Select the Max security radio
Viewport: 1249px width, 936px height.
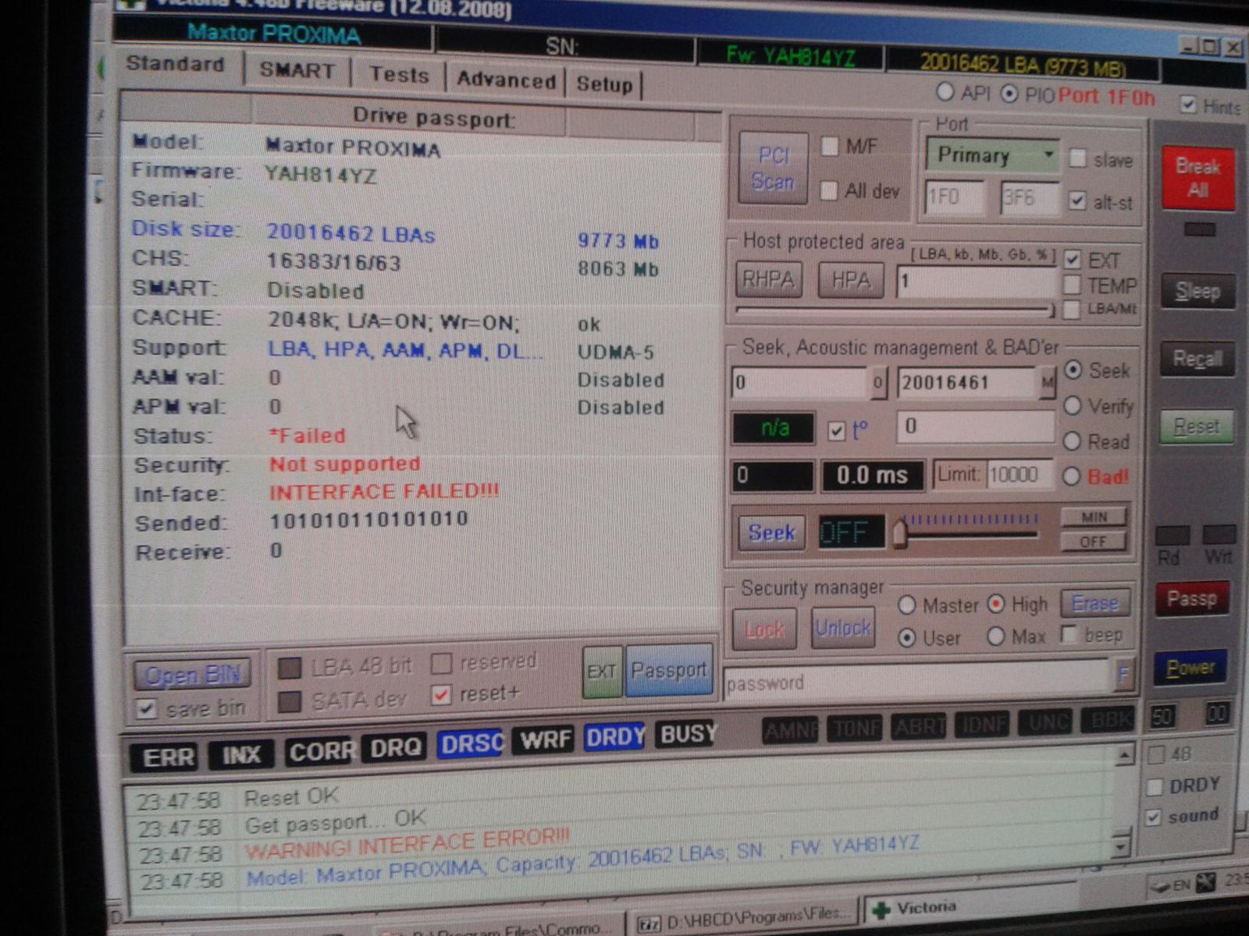pyautogui.click(x=995, y=636)
